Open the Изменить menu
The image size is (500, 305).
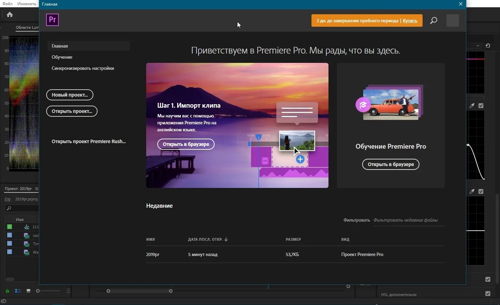pos(27,4)
